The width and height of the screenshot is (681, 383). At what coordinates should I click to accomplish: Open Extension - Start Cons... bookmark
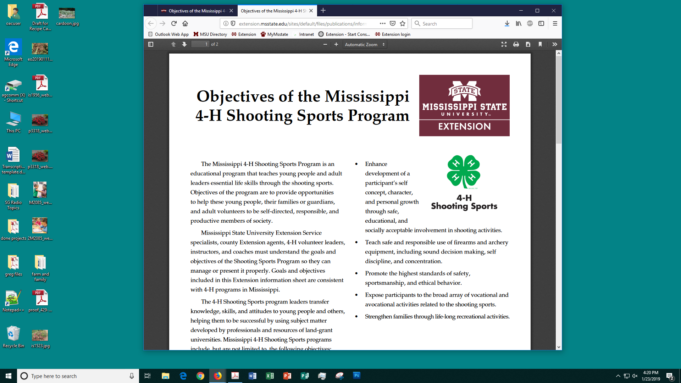coord(344,34)
